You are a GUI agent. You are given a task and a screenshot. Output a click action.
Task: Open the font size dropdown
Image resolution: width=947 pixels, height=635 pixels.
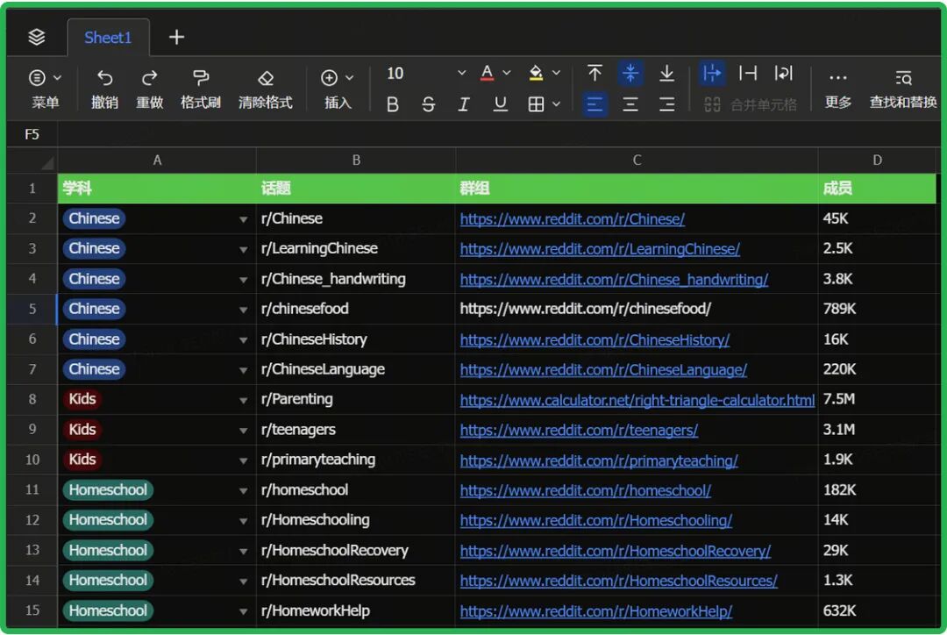pyautogui.click(x=461, y=74)
